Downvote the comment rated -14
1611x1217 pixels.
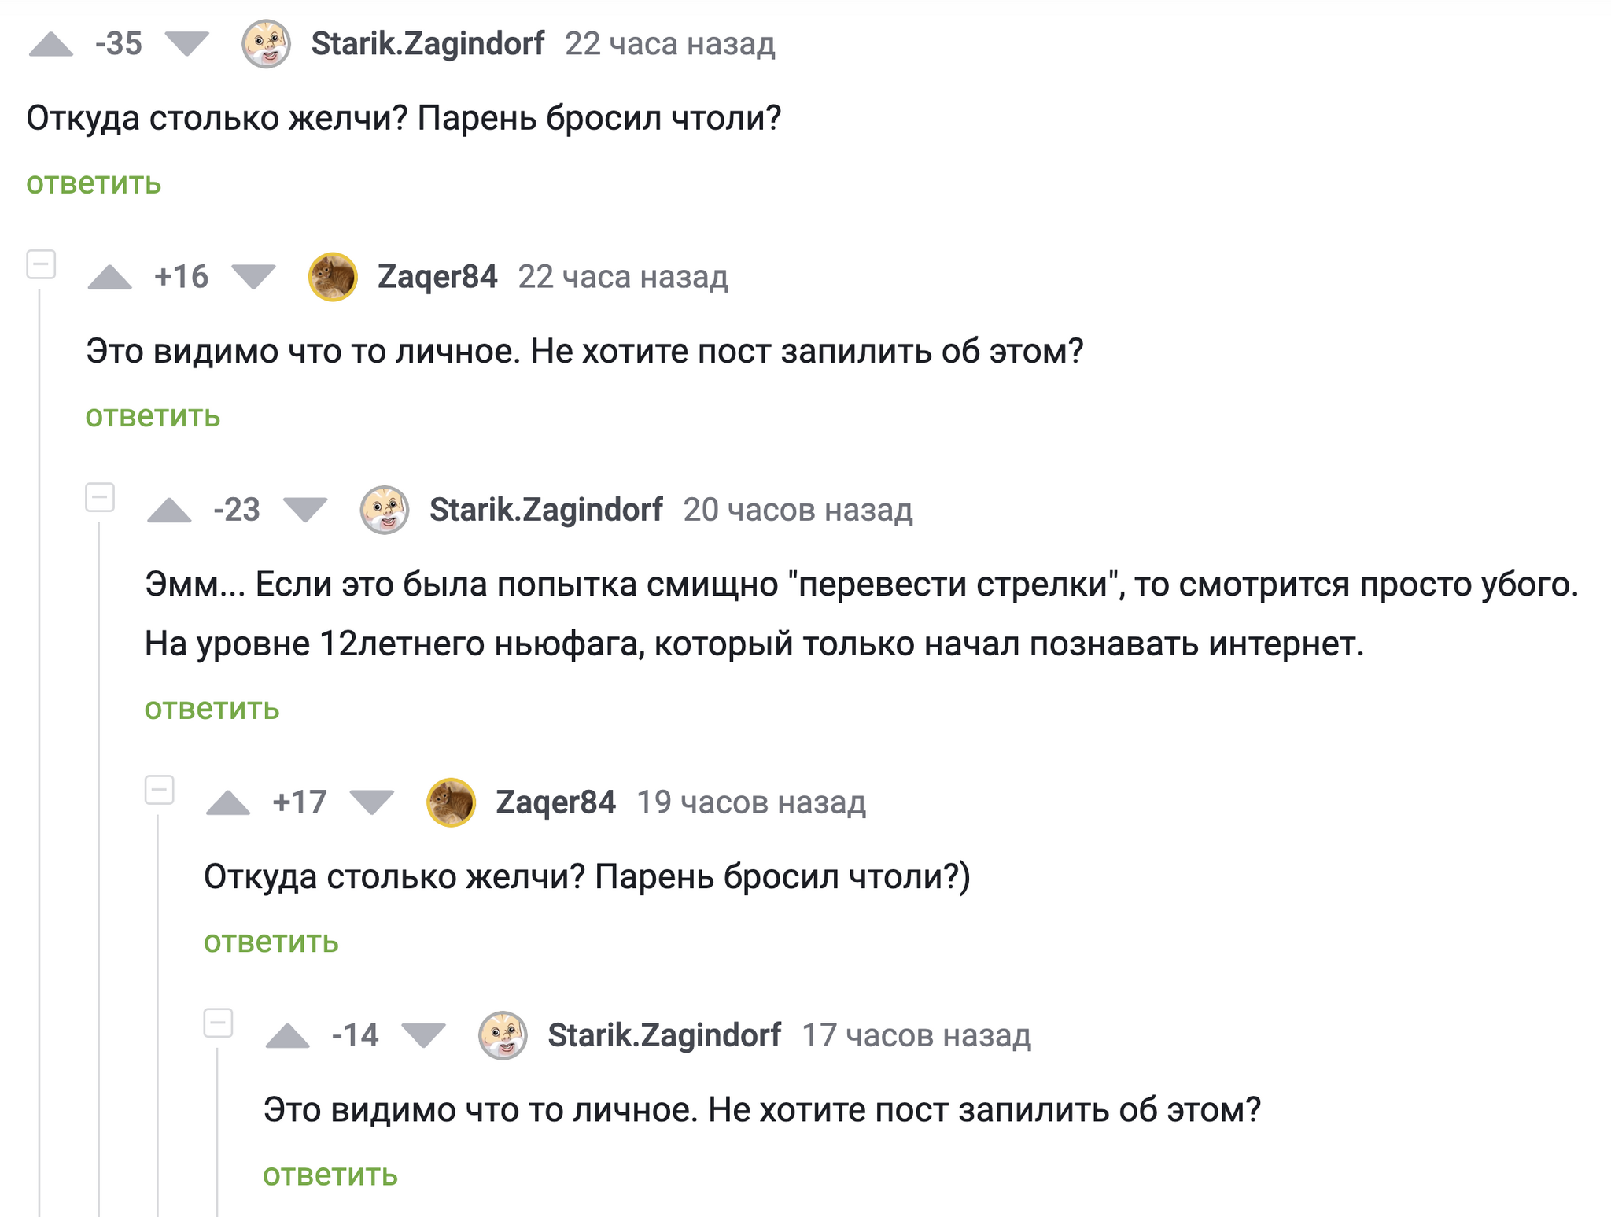click(424, 1036)
